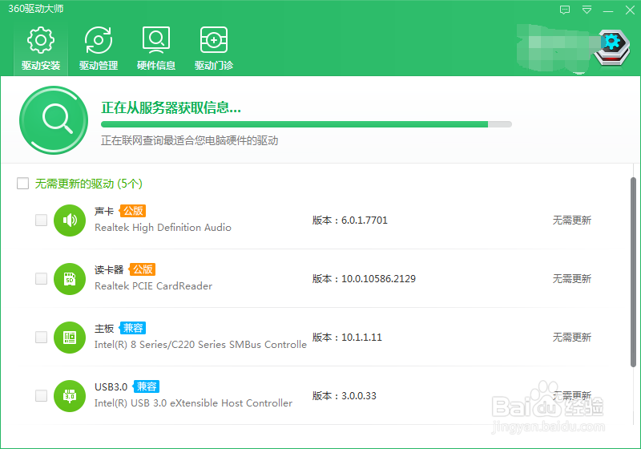Click the 360驱动大师 window title
Viewport: 641px width, 449px height.
tap(36, 9)
